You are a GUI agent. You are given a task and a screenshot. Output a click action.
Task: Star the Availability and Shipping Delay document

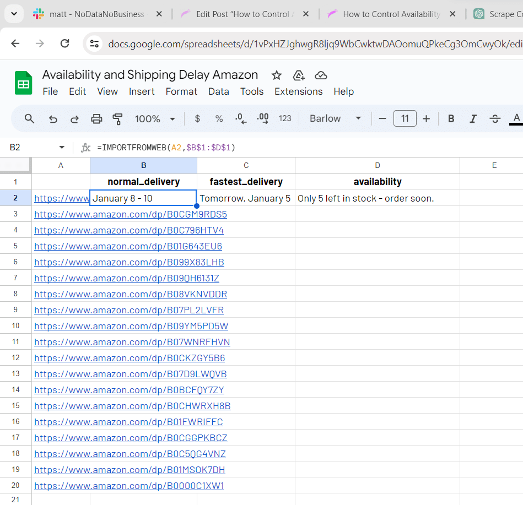coord(277,75)
